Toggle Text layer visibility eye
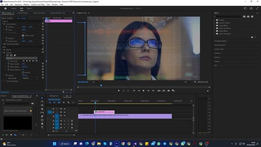 pos(4,44)
